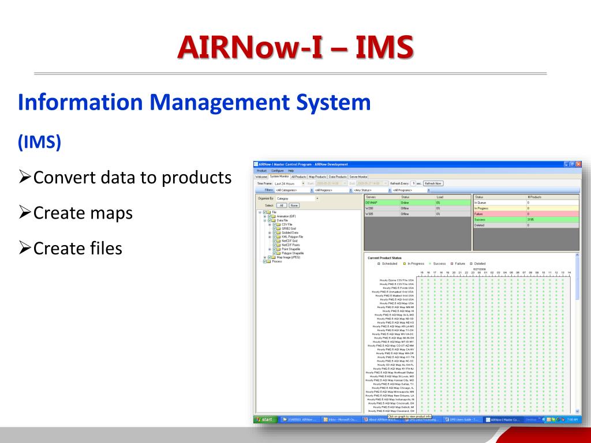Click the NetCDF Points folder icon
Screen dimensions: 591x443
[279, 245]
